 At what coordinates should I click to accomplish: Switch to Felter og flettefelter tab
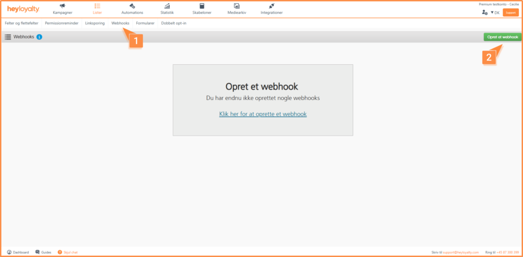coord(21,23)
